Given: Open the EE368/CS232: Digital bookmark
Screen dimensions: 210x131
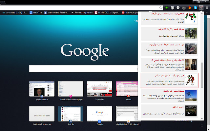Looking at the screenshot, I should (107, 13).
